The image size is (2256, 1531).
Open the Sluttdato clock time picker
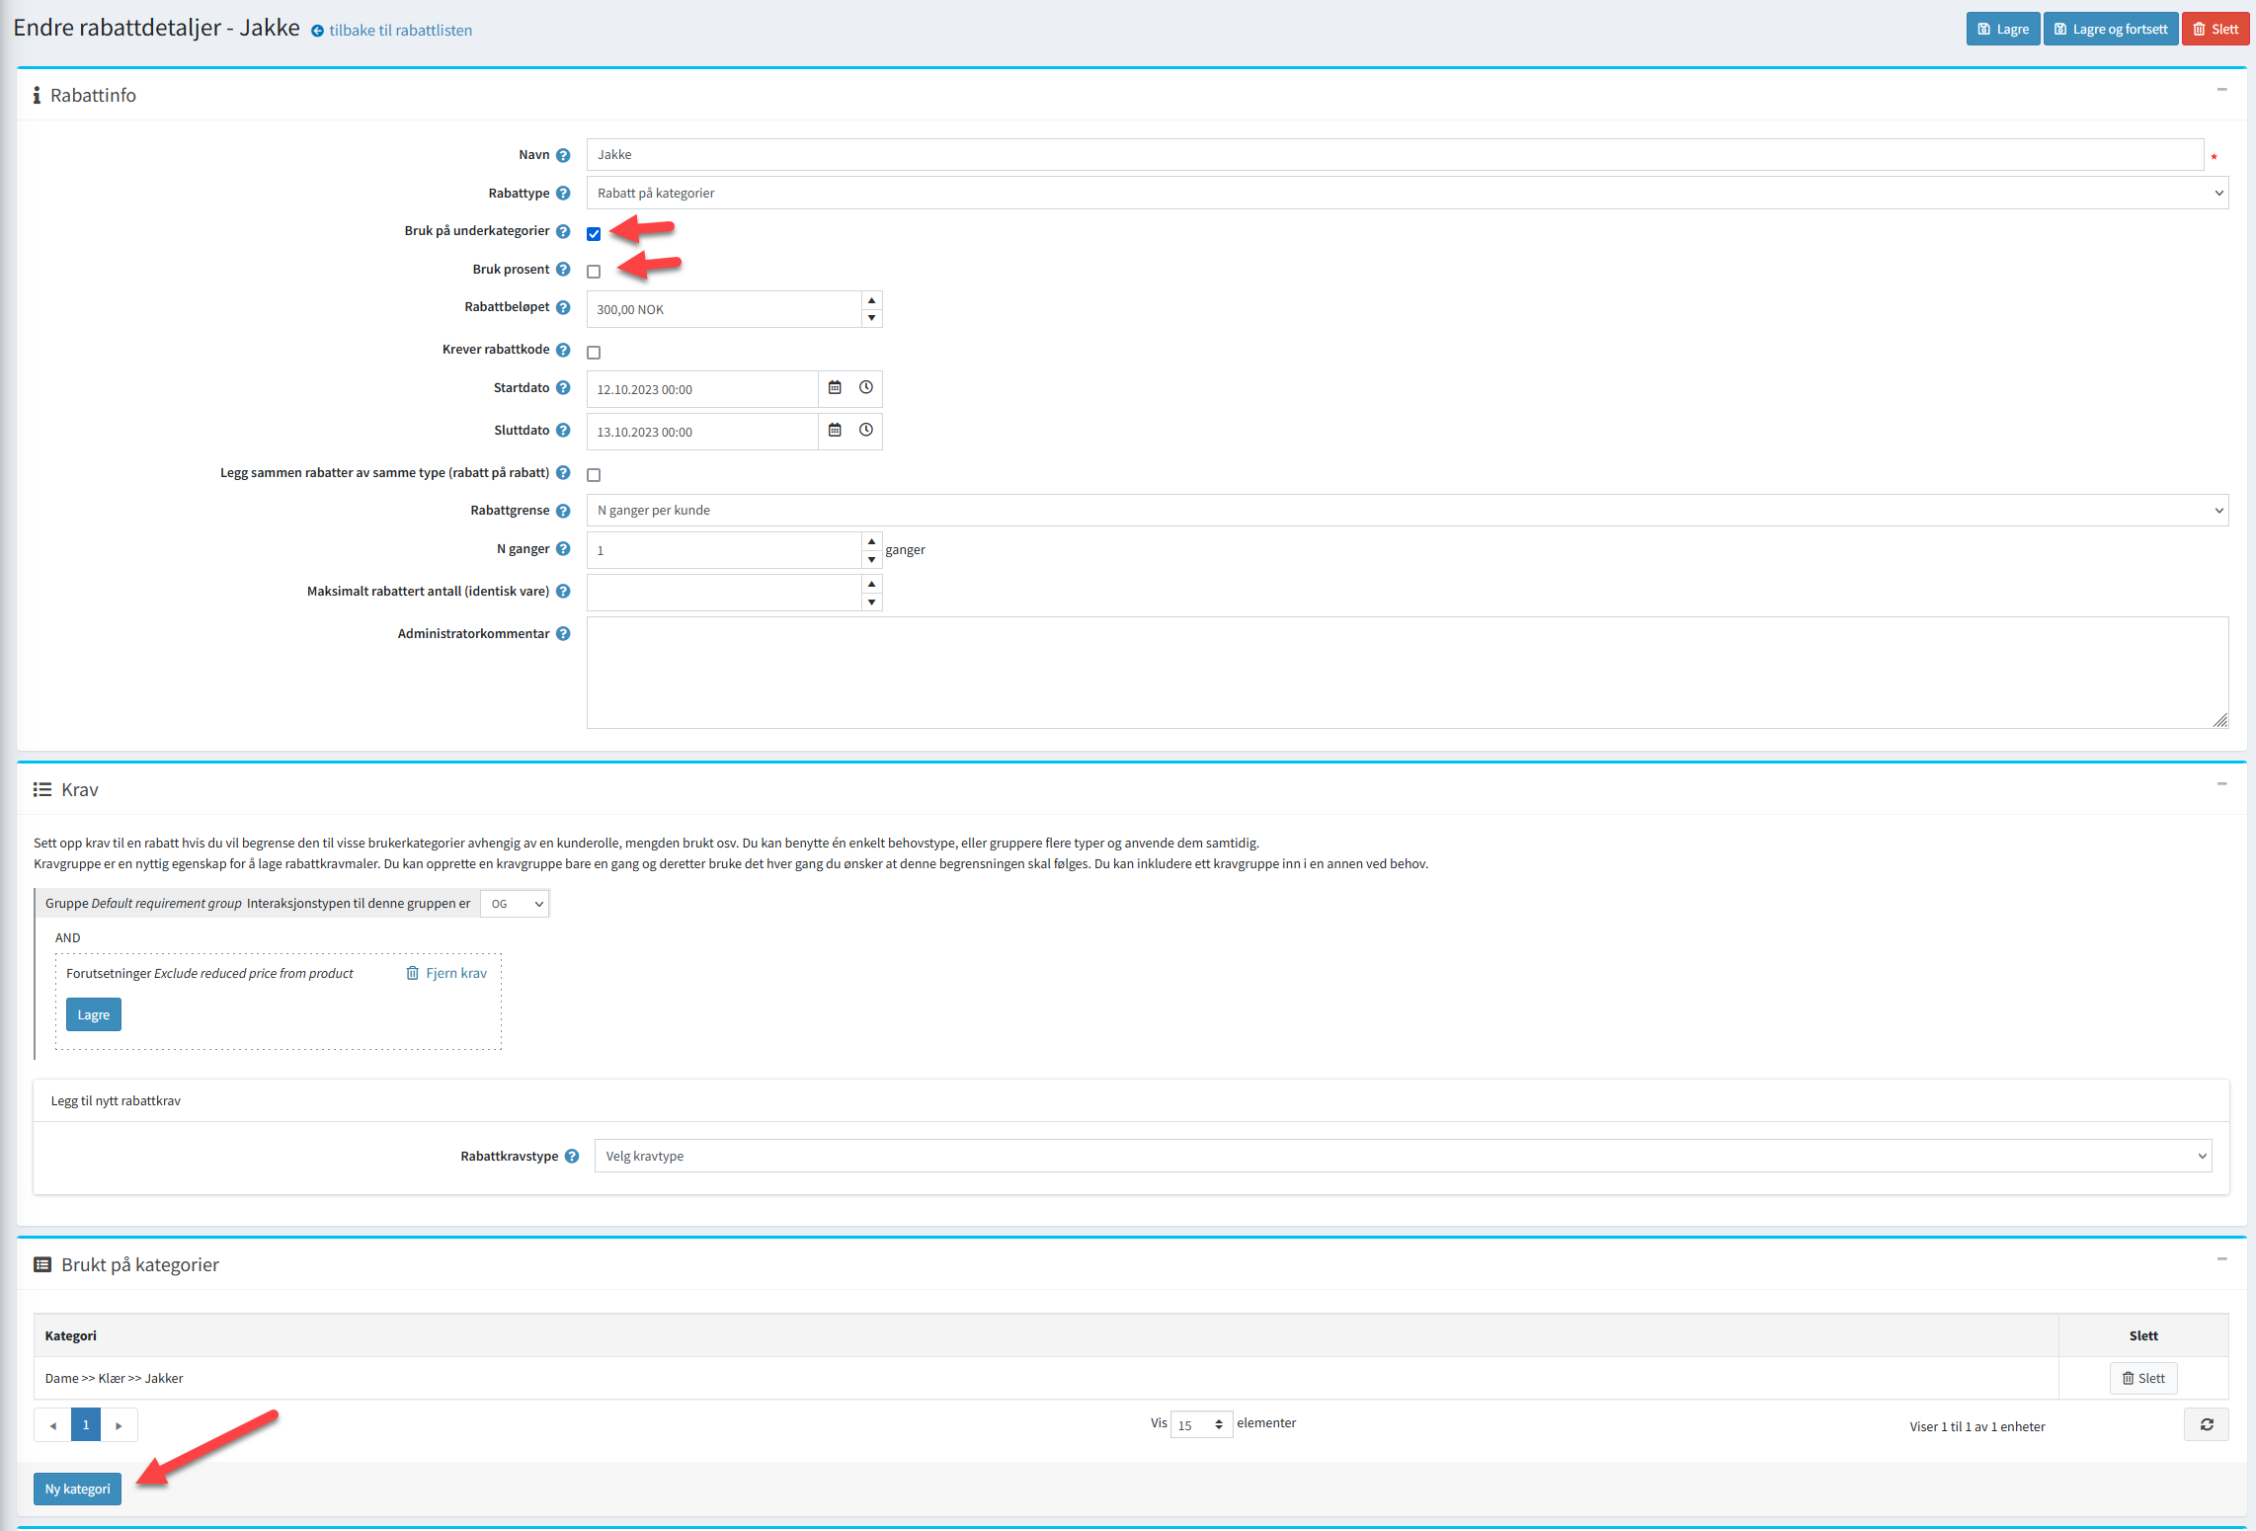click(866, 431)
